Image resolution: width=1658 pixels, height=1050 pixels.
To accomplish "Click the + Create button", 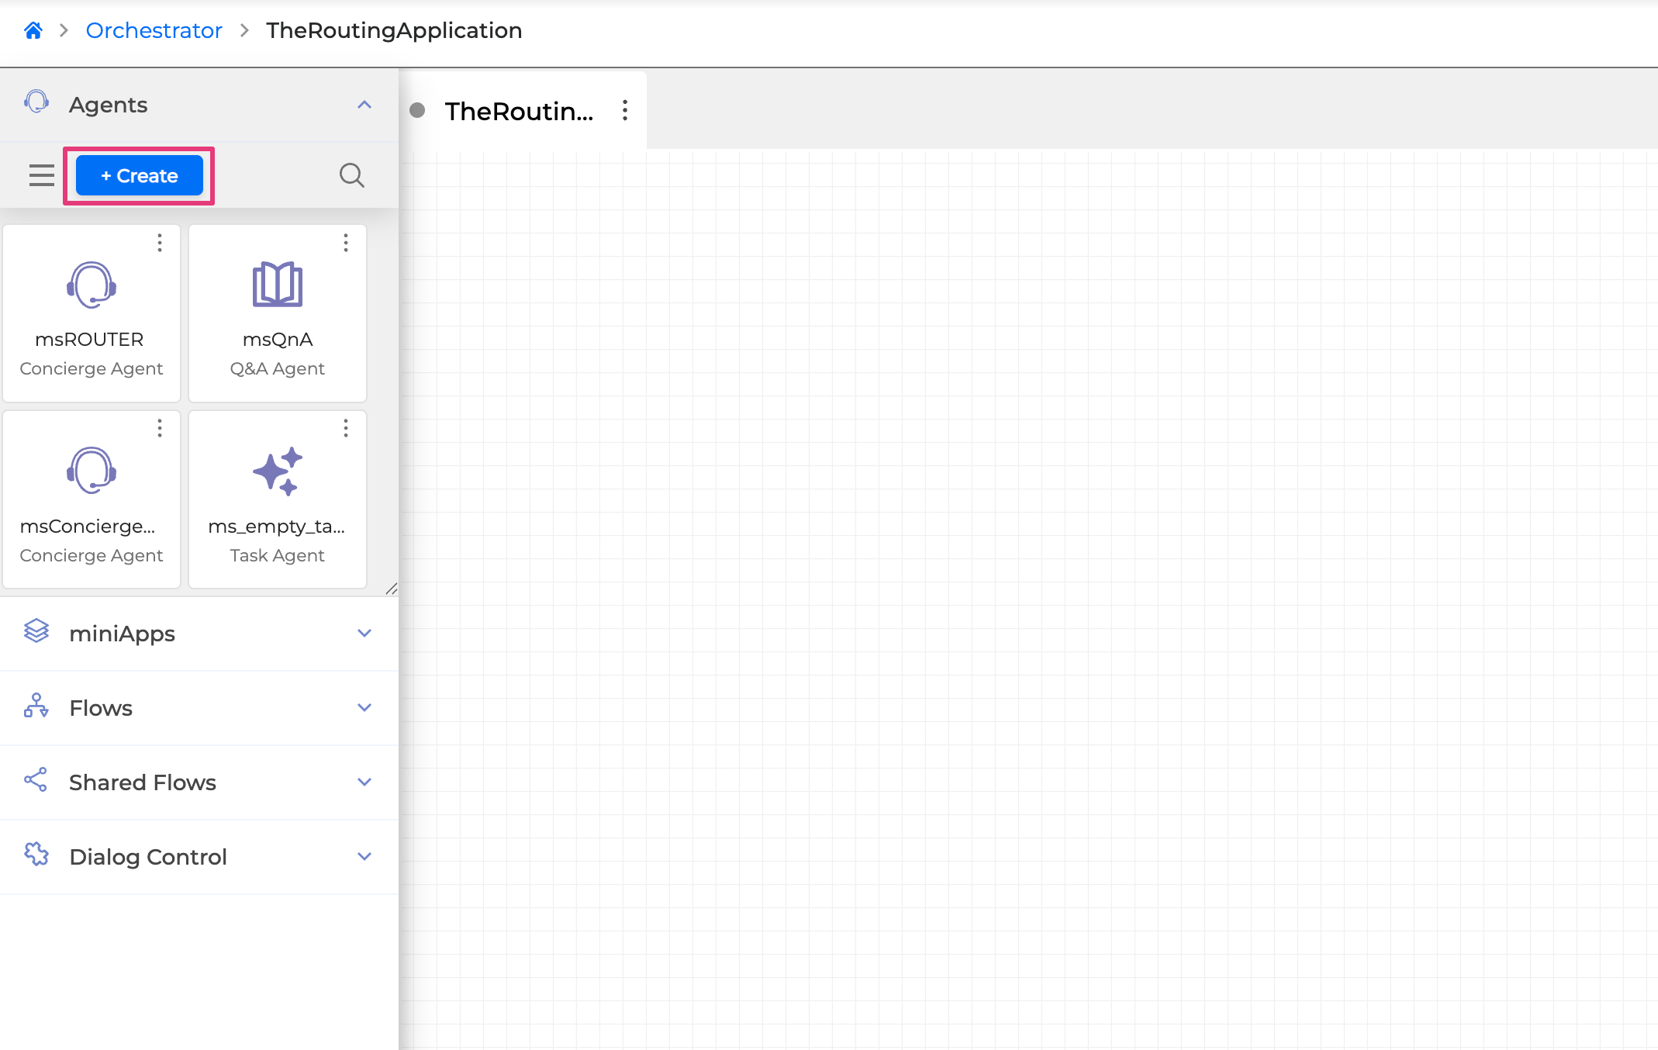I will (140, 175).
